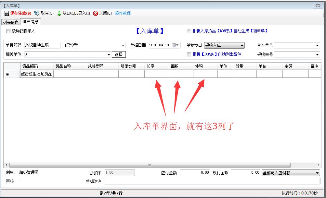Check 根据BOM表自动列出配件 option
Image resolution: width=326 pixels, height=198 pixels.
tap(189, 54)
